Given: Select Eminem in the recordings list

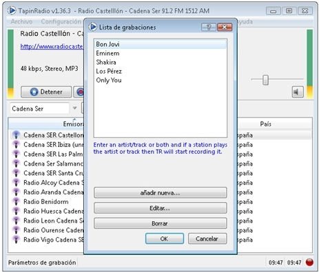Looking at the screenshot, I should click(161, 54).
